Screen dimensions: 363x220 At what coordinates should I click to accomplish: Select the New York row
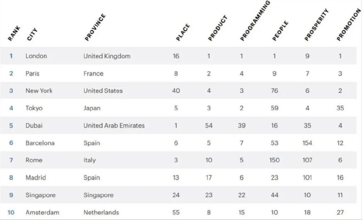point(178,90)
